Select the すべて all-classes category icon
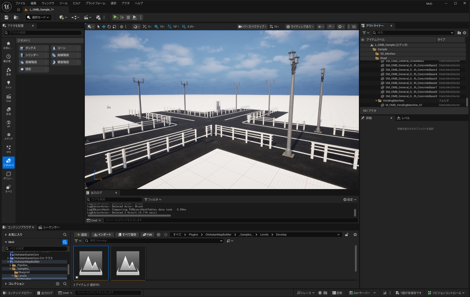Image resolution: width=470 pixels, height=297 pixels. pos(9,189)
